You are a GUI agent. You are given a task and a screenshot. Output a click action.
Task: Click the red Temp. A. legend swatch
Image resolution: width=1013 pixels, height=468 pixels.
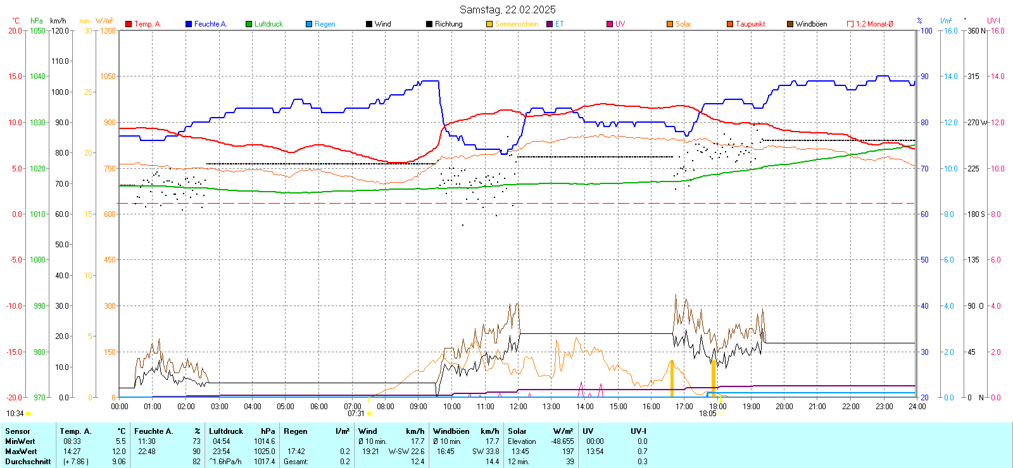[129, 24]
